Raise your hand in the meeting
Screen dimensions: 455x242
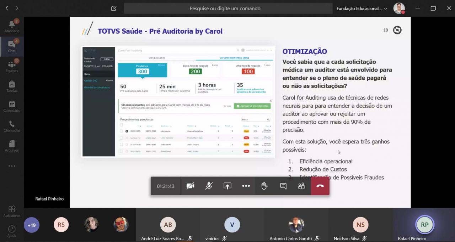[264, 186]
